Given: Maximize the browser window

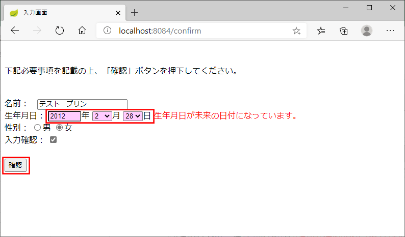Looking at the screenshot, I should [369, 8].
